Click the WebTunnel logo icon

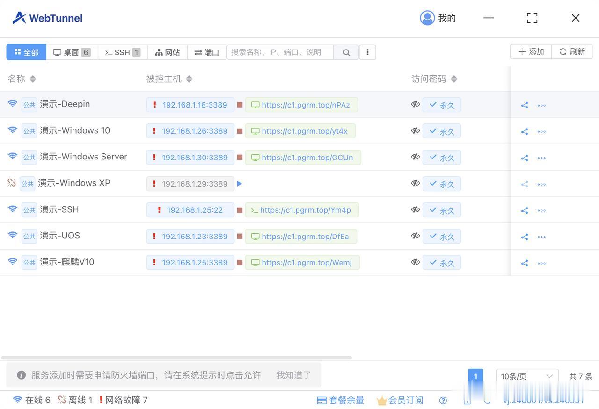coord(19,17)
